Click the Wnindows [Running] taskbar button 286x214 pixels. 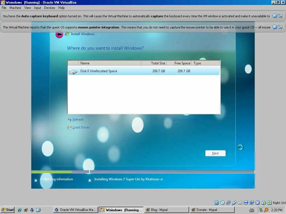[121, 210]
